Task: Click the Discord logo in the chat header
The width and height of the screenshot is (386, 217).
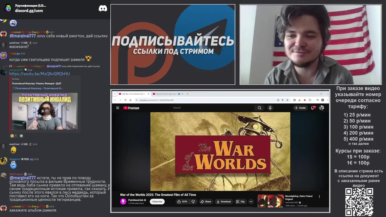Action: pos(103,8)
